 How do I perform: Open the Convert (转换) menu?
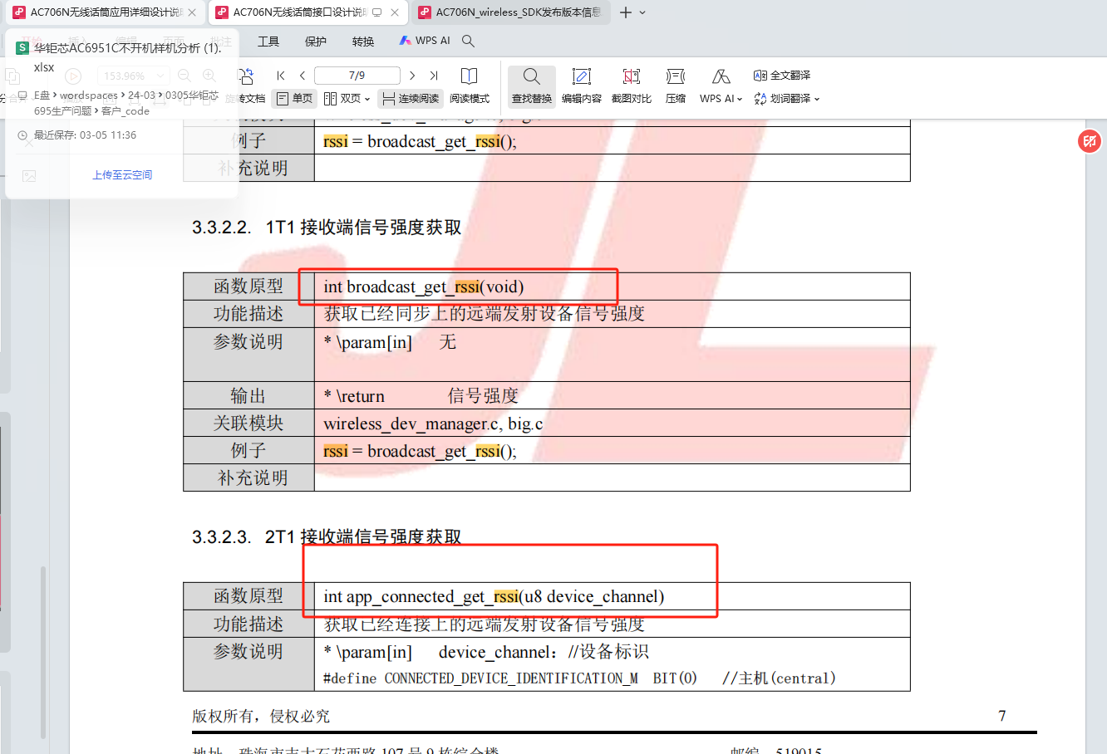pyautogui.click(x=363, y=41)
